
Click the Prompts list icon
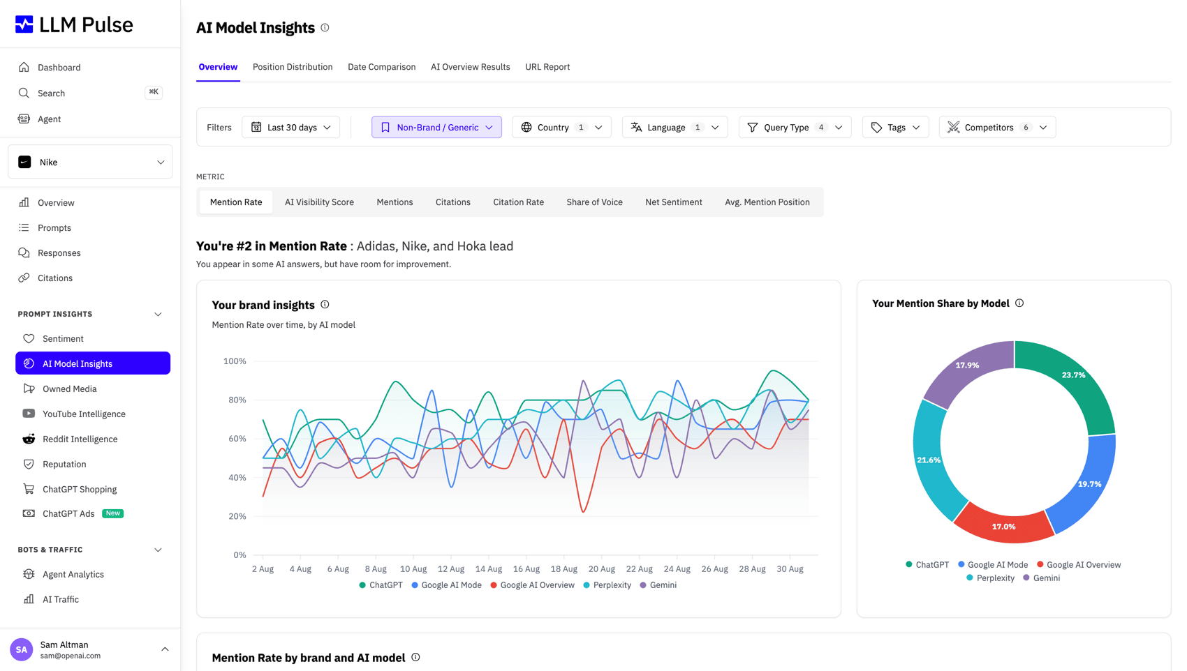tap(24, 227)
